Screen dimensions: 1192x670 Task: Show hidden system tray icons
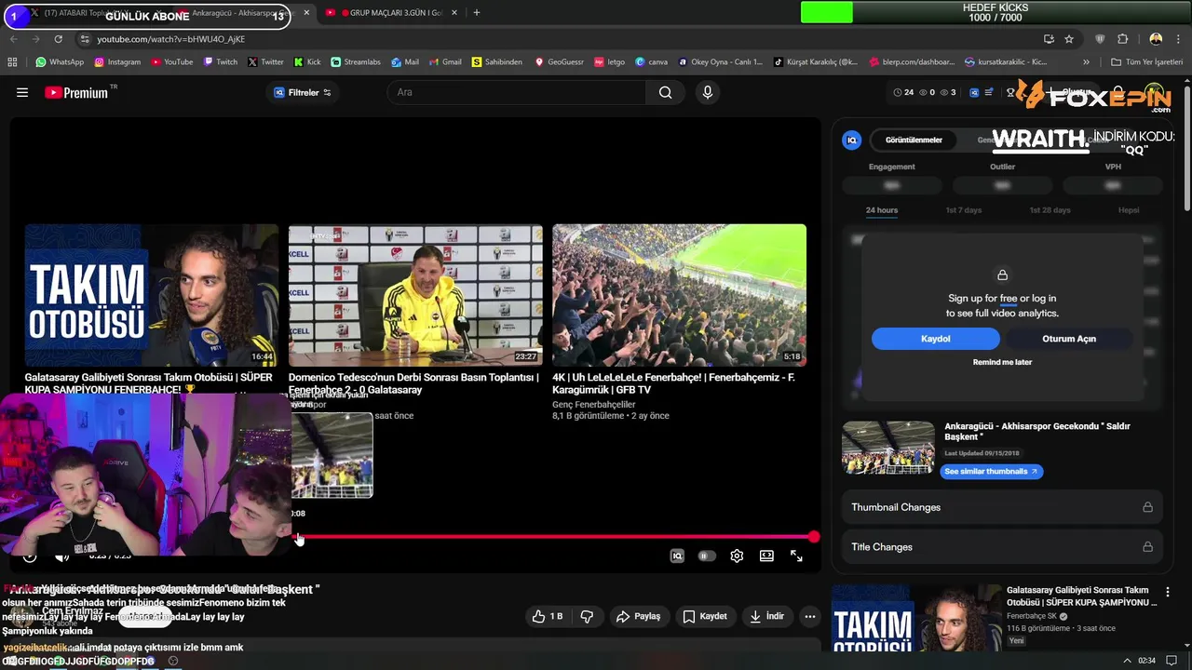point(1127,661)
